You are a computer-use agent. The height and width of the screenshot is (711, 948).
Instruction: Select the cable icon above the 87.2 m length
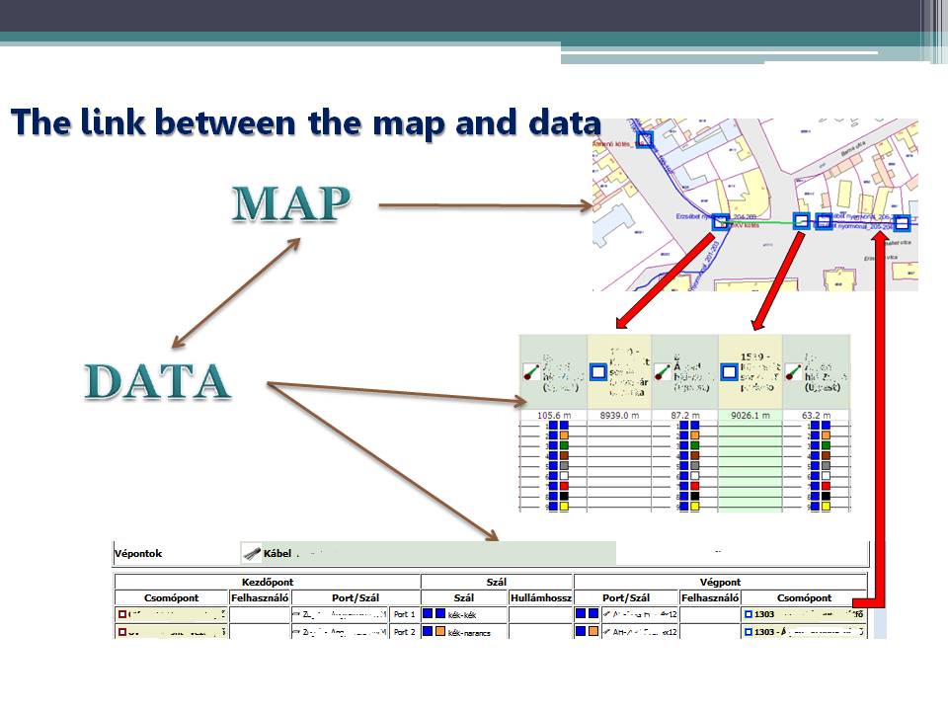click(663, 372)
